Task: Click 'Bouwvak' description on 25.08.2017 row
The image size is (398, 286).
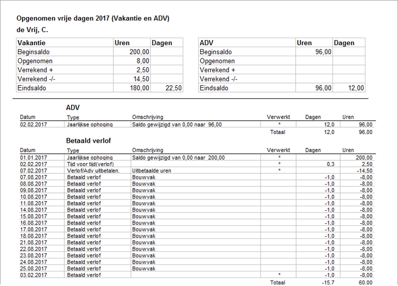Action: point(144,269)
